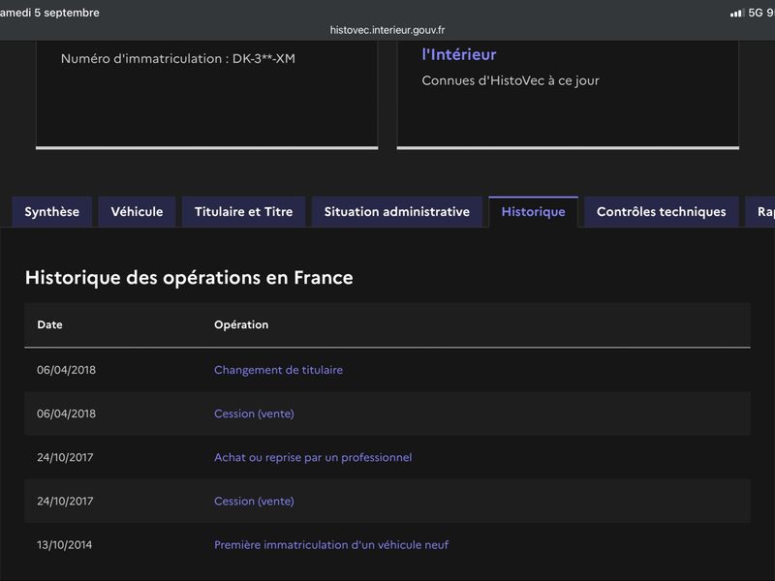Image resolution: width=775 pixels, height=581 pixels.
Task: Open the Cession (vente) entry dated 06/04/2018
Action: click(254, 413)
